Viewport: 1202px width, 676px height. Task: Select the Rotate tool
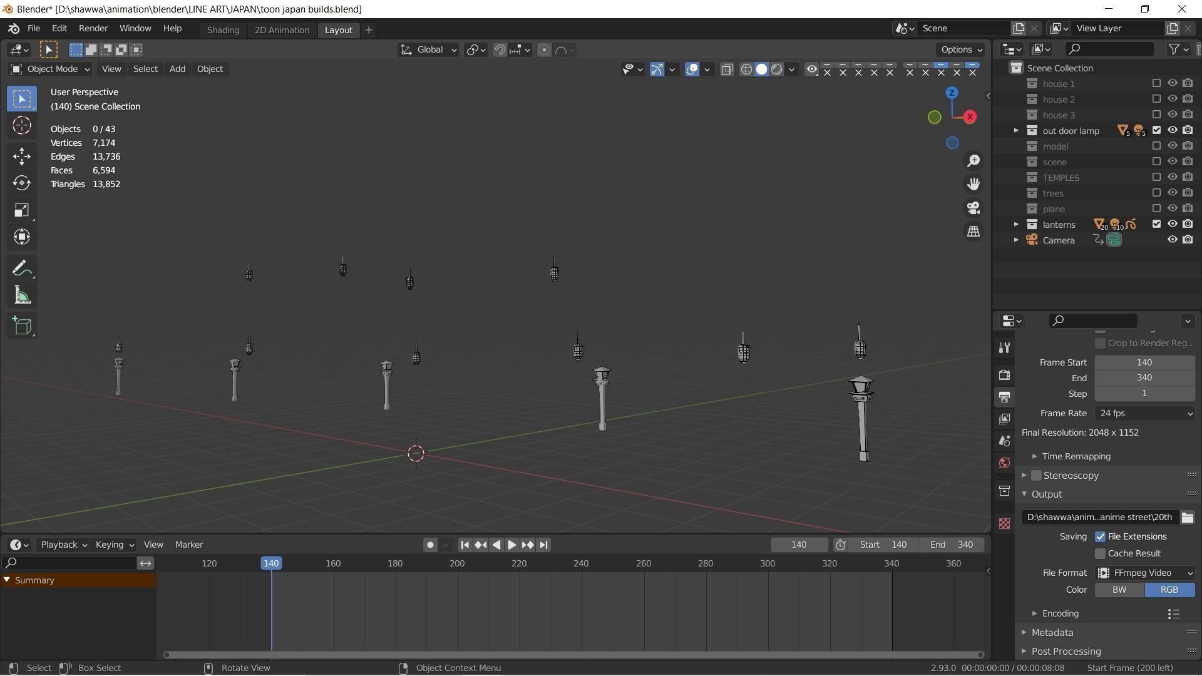click(x=22, y=183)
